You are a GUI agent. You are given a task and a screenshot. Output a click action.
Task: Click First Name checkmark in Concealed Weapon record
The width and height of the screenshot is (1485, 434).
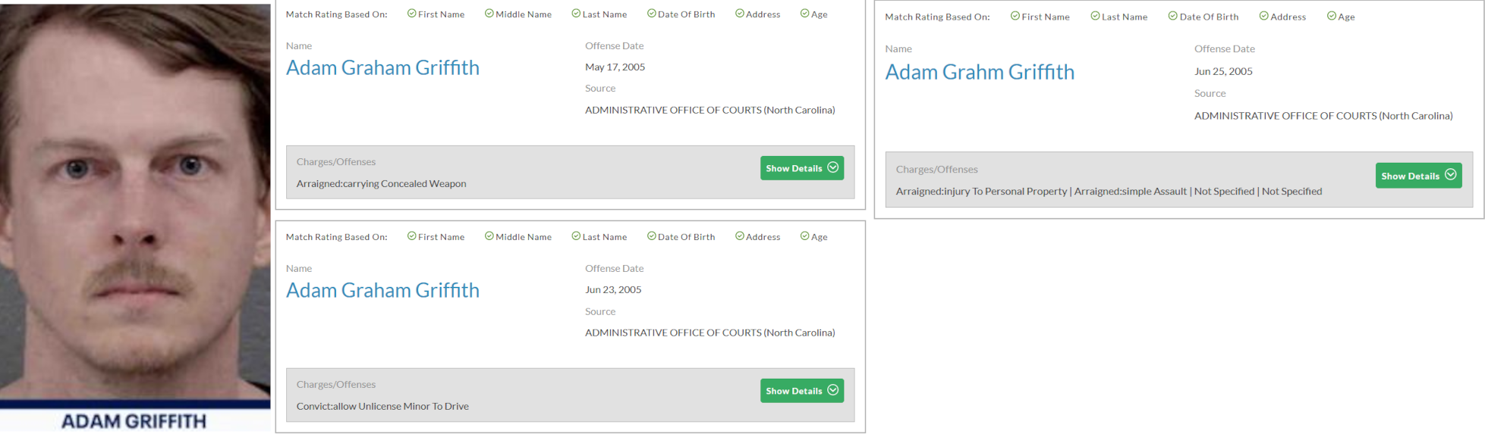(411, 14)
